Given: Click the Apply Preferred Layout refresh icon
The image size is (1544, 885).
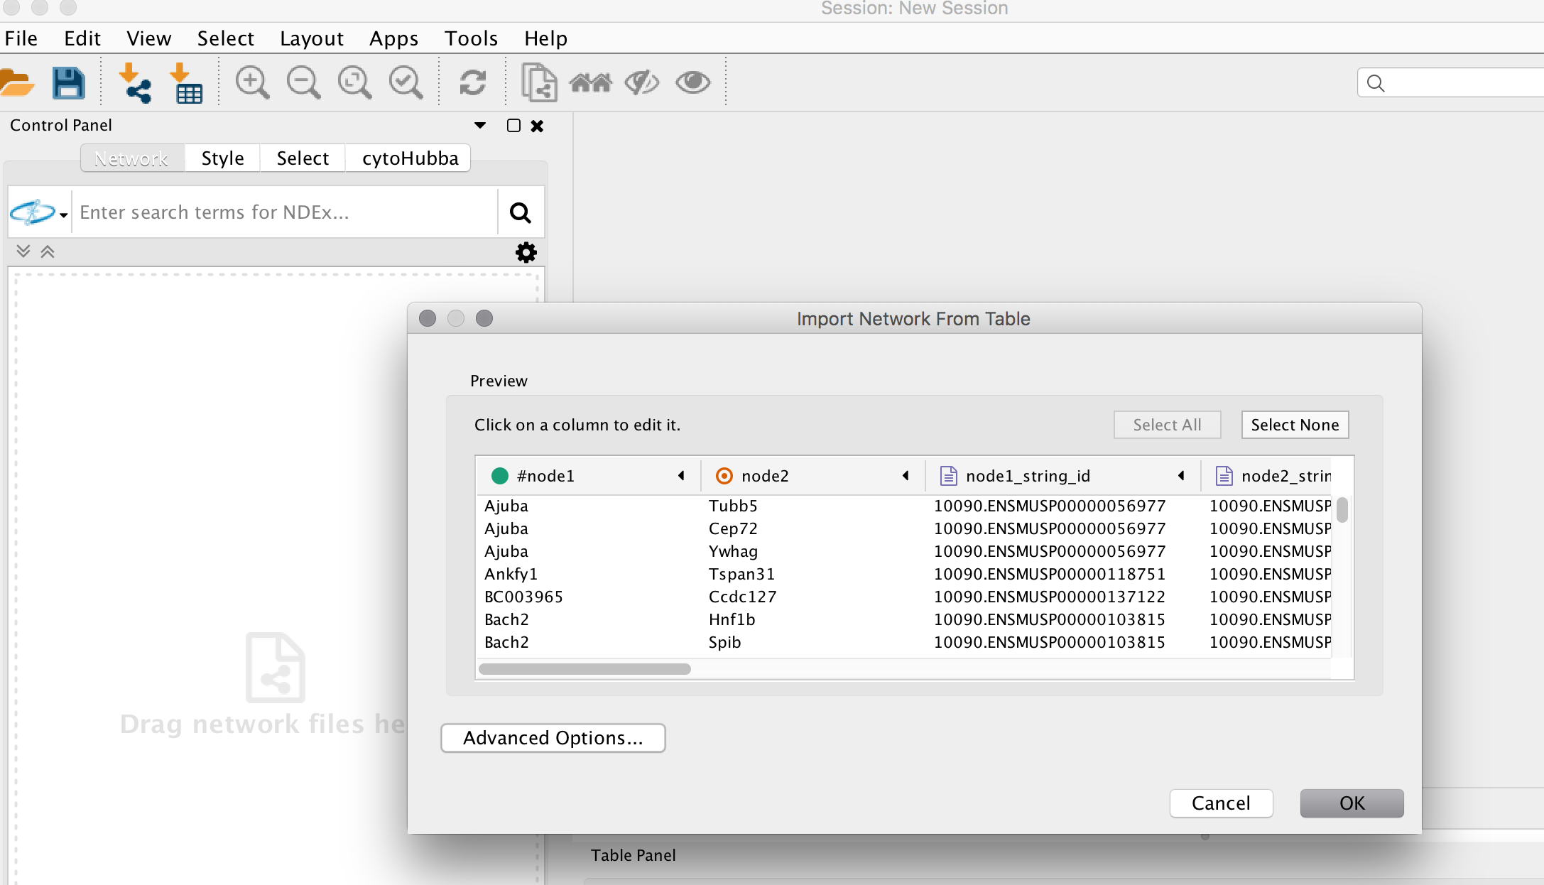Looking at the screenshot, I should pos(472,83).
